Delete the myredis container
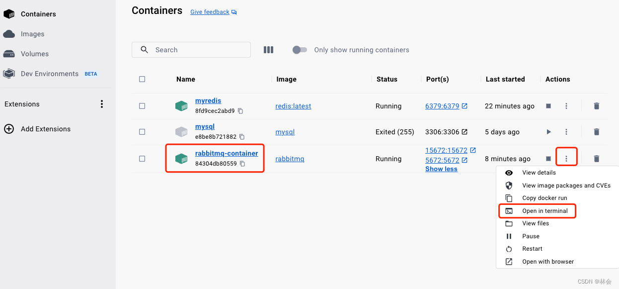Screen dimensions: 619x289 [x=597, y=106]
